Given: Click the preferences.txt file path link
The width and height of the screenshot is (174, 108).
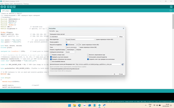Looking at the screenshot, I should coord(64,69).
